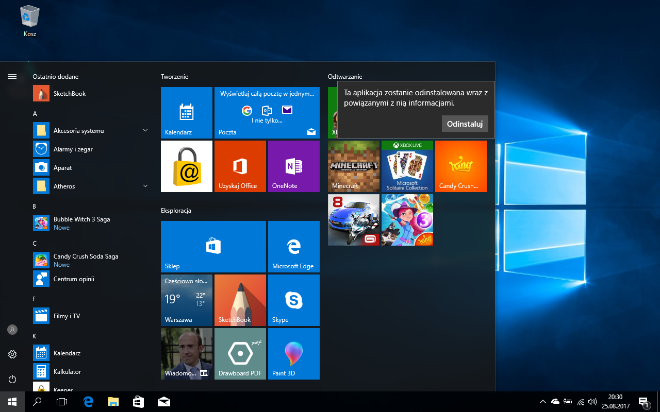Screen dimensions: 660x412
Task: Open the Warszawa weather tile
Action: 186,300
